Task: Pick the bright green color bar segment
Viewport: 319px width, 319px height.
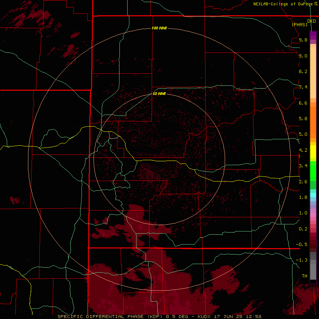Action: pos(313,171)
